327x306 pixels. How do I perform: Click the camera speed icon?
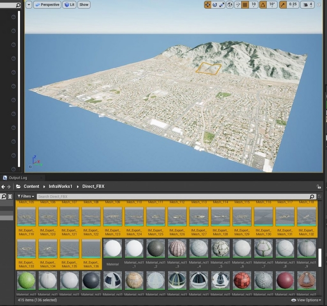pos(305,4)
